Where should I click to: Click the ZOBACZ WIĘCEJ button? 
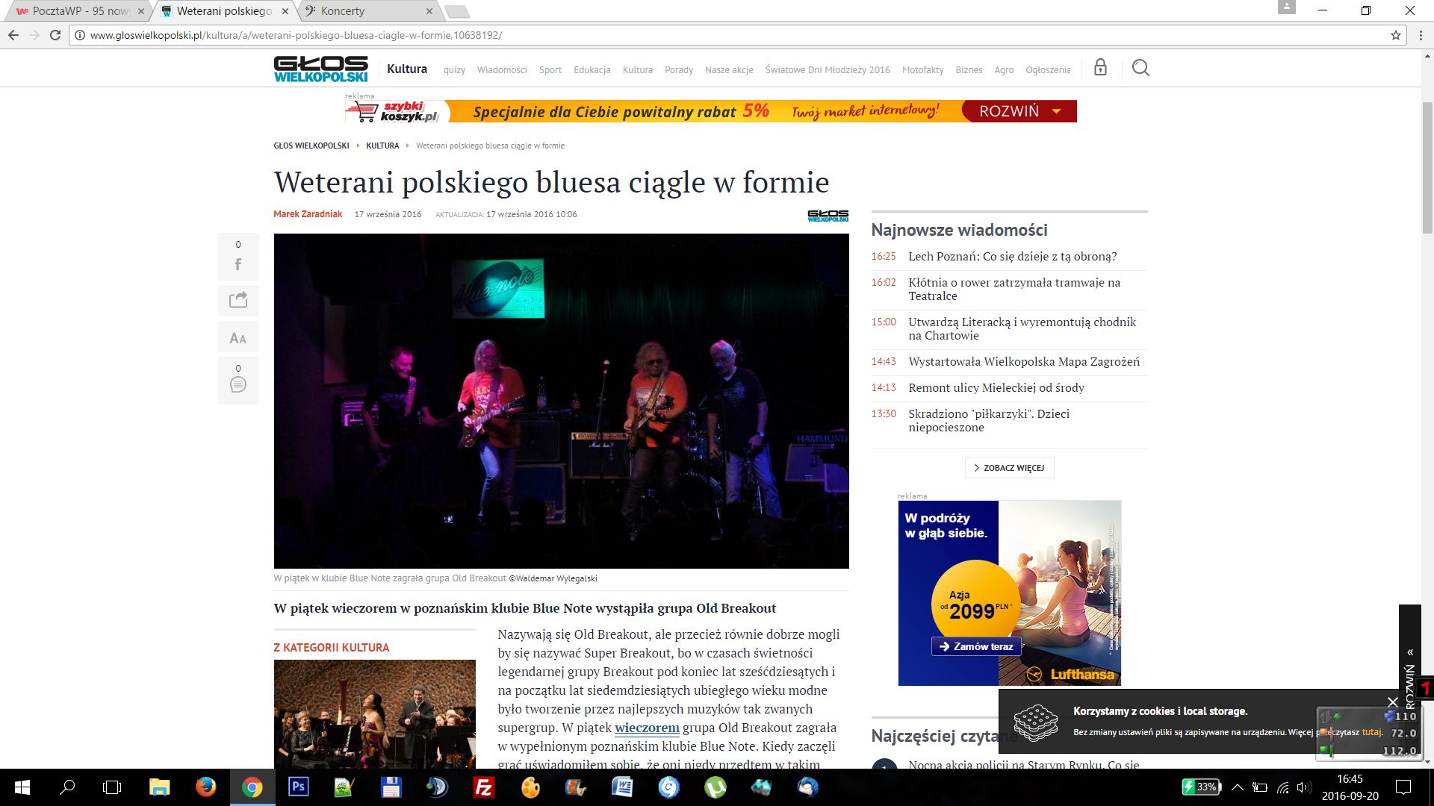(1009, 468)
